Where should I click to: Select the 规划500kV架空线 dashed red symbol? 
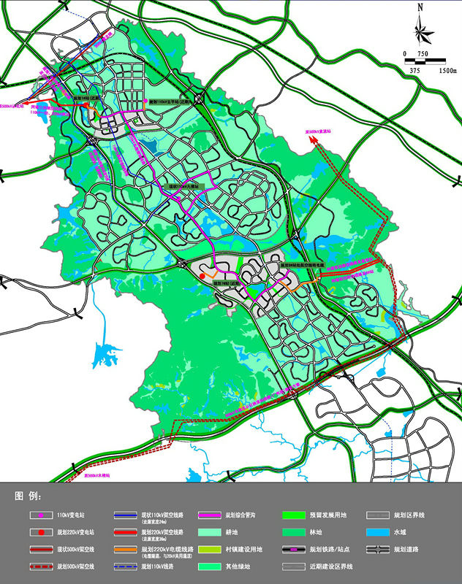click(42, 566)
